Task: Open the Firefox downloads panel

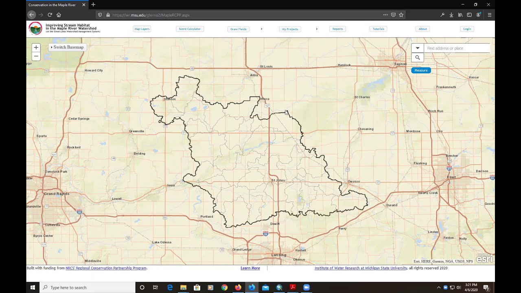Action: [x=451, y=15]
